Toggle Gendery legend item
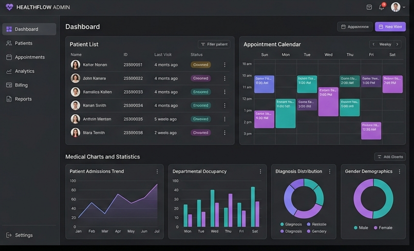The width and height of the screenshot is (414, 251). click(x=316, y=231)
